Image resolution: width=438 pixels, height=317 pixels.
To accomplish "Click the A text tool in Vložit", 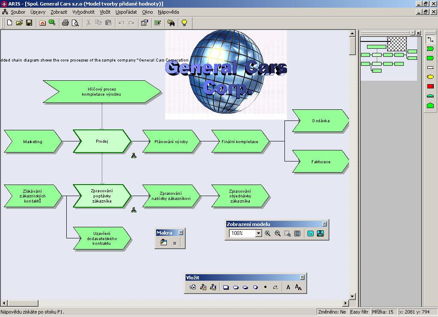I will click(288, 287).
